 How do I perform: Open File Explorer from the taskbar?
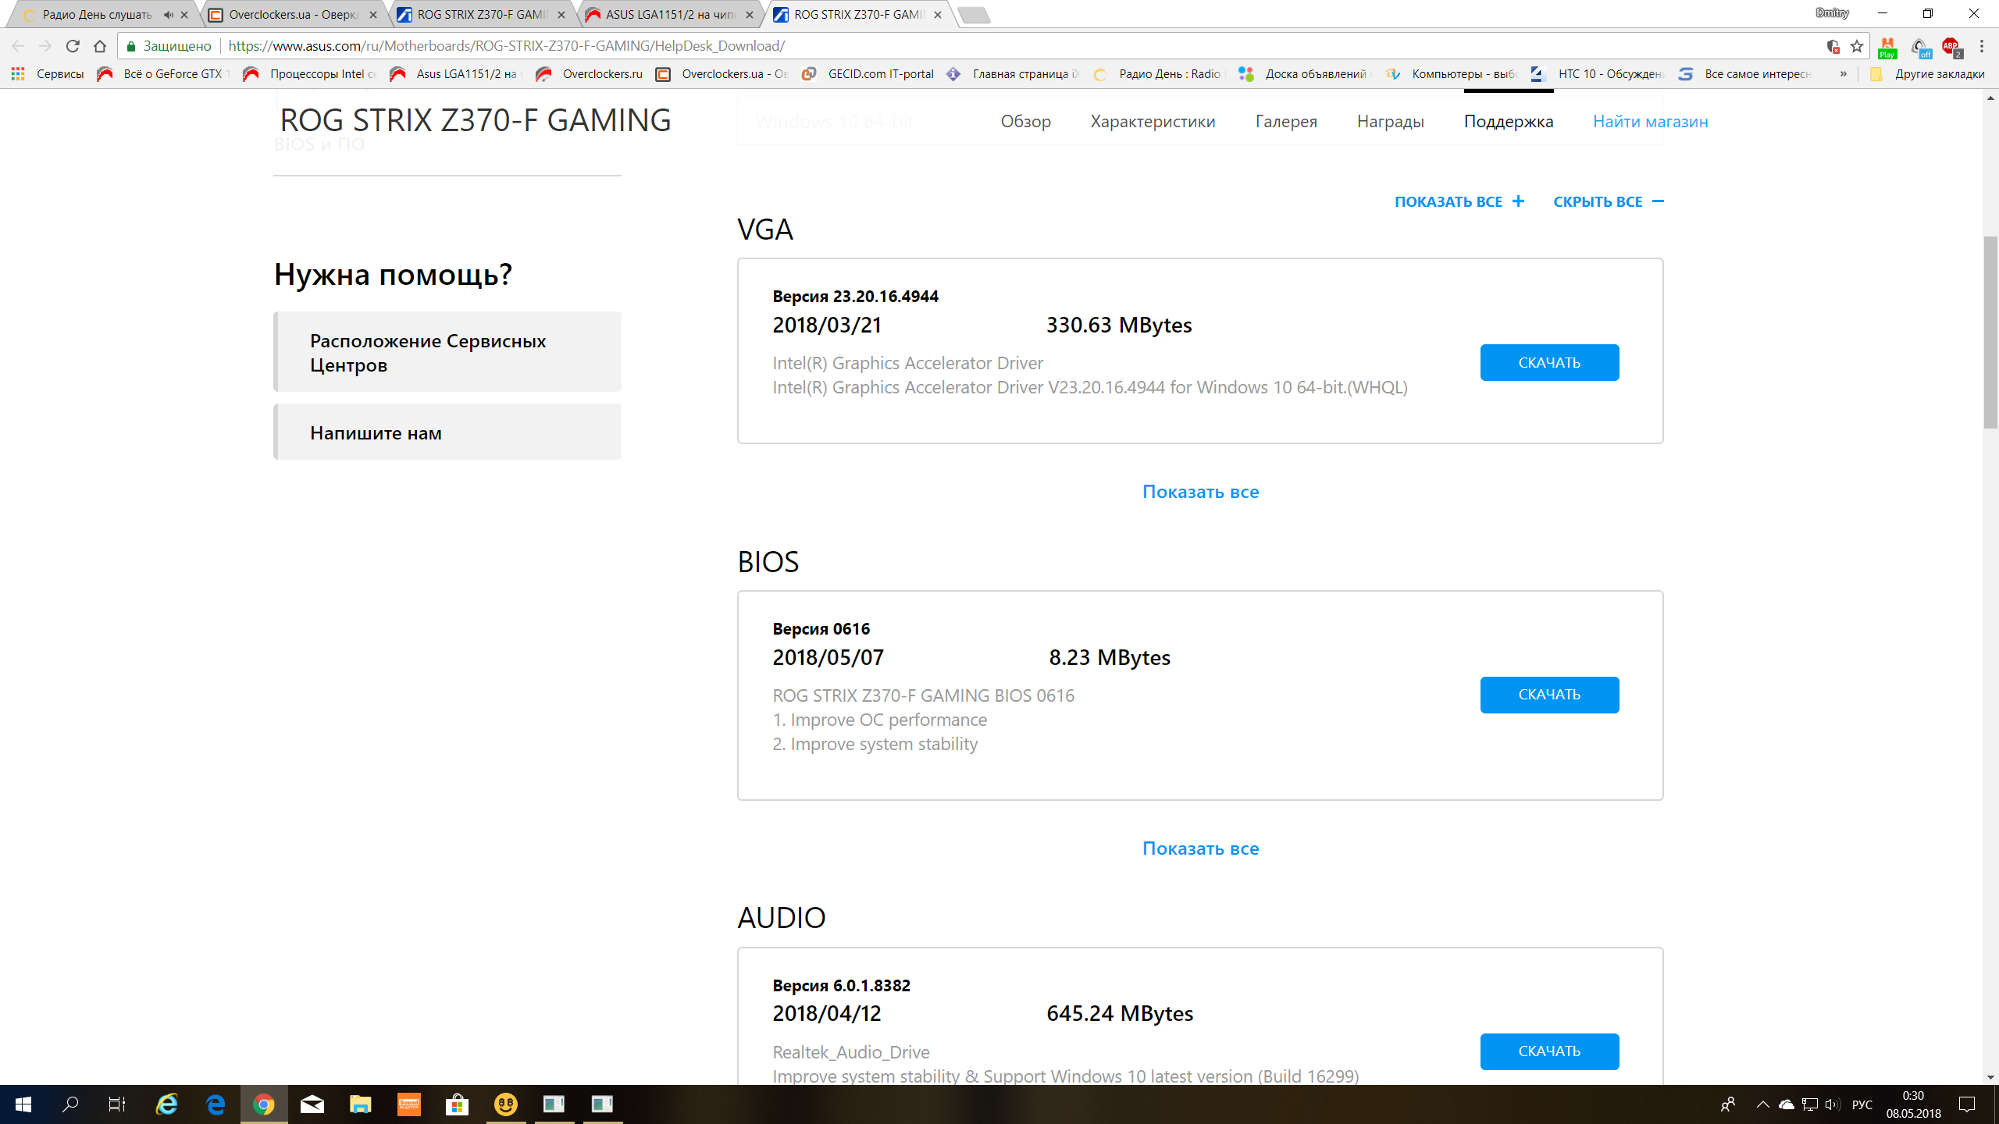tap(360, 1104)
